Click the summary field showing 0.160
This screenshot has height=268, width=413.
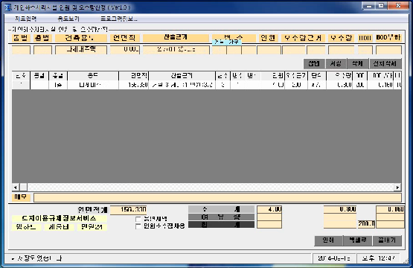pos(390,209)
